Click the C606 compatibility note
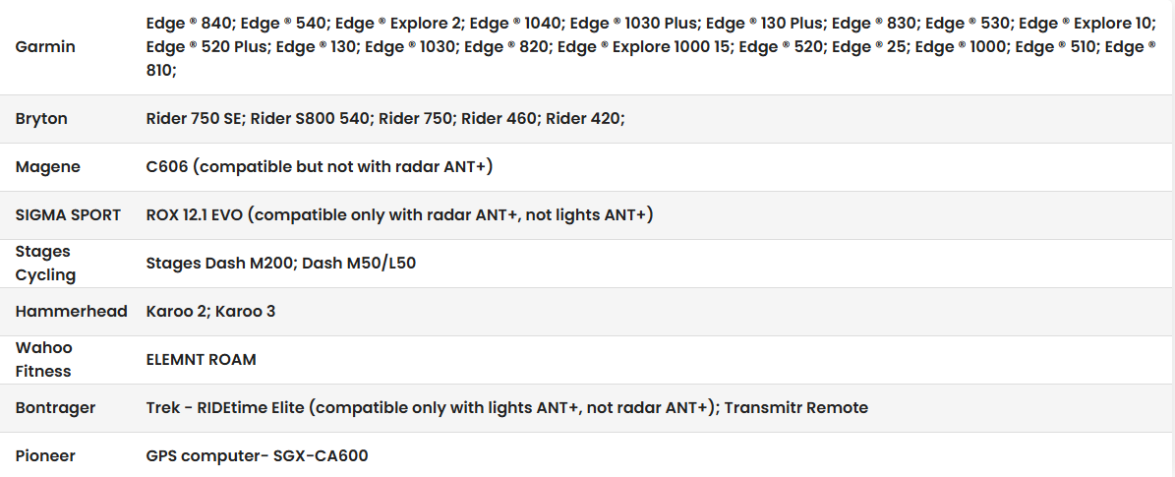Image resolution: width=1175 pixels, height=477 pixels. [x=319, y=167]
